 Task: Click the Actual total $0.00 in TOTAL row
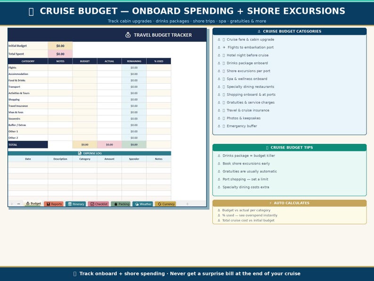(109, 145)
